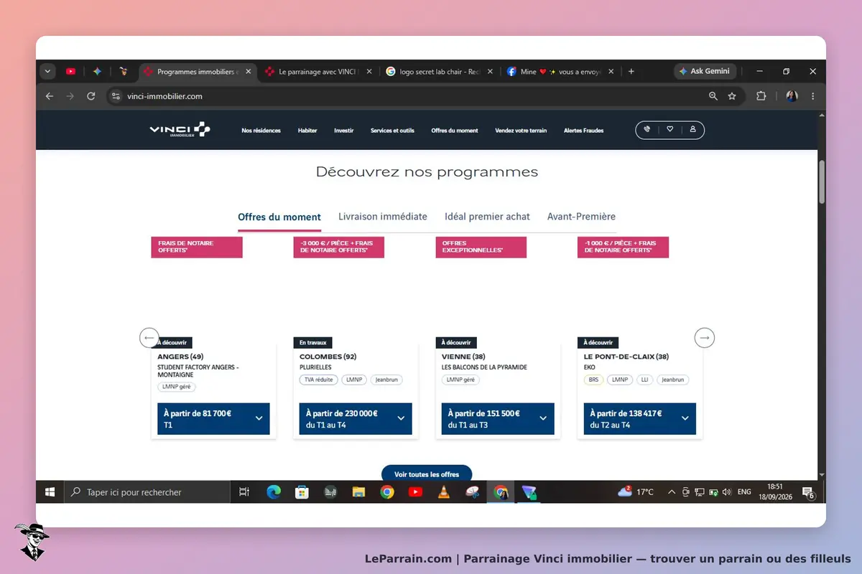Open the Chrome extensions puzzle icon
This screenshot has width=862, height=574.
point(761,96)
